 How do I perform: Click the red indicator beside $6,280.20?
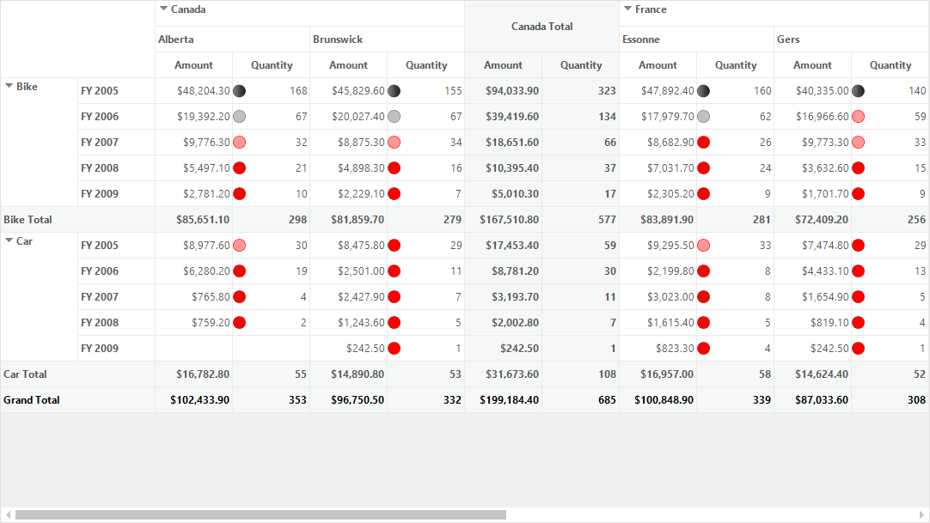click(x=240, y=271)
